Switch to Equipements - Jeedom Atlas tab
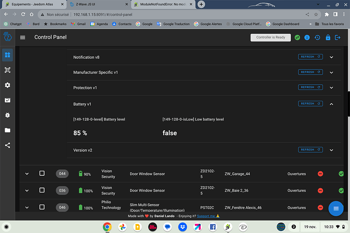 pos(34,4)
